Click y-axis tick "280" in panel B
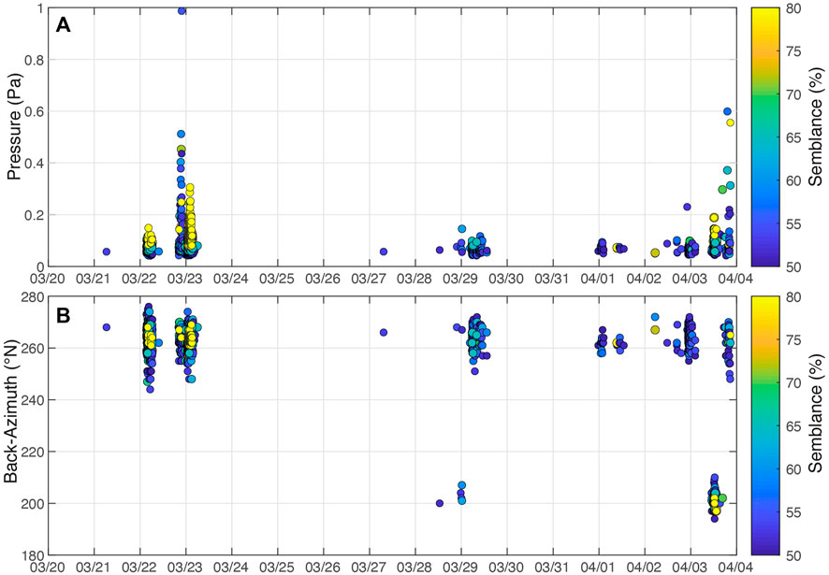Viewport: 829px width, 575px height. click(x=31, y=297)
